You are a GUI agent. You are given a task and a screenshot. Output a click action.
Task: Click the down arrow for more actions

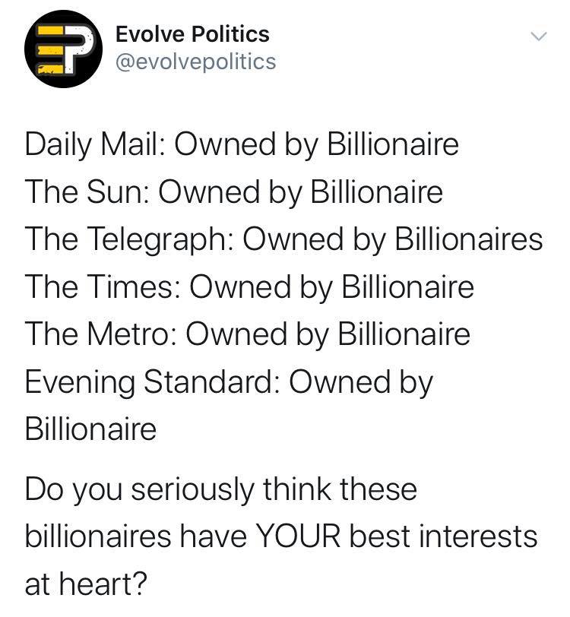pyautogui.click(x=540, y=34)
